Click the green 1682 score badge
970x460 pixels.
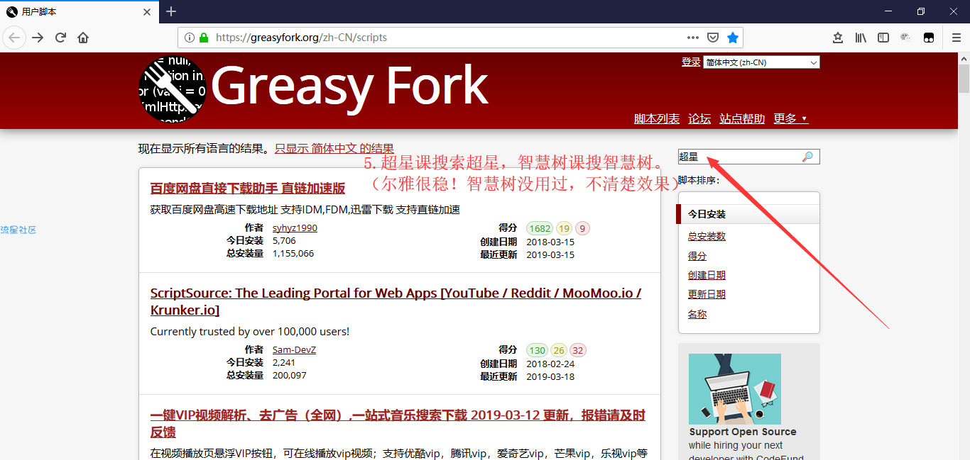pyautogui.click(x=540, y=228)
